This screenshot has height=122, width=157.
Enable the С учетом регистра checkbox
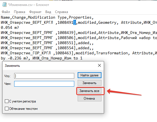pos(7,101)
